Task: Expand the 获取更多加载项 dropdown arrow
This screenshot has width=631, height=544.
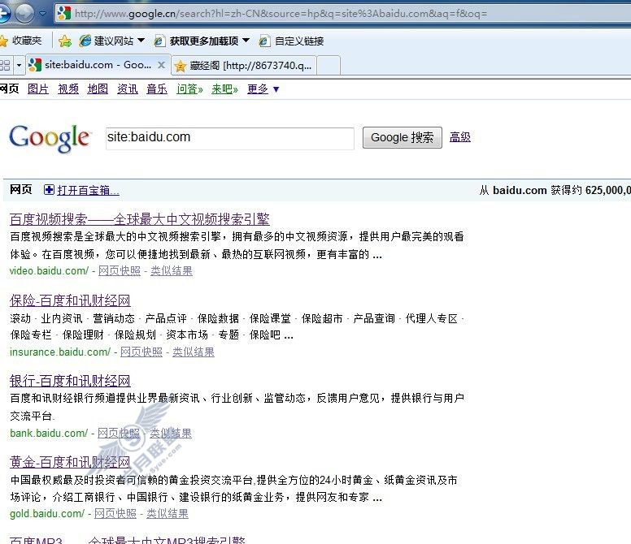Action: click(x=246, y=41)
